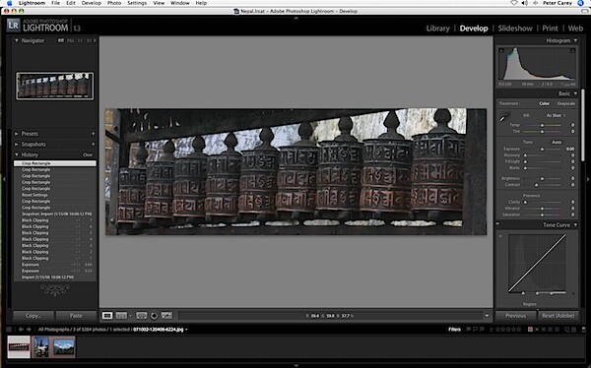Filter by red color label
Viewport: 591px width, 368px height.
(x=530, y=330)
